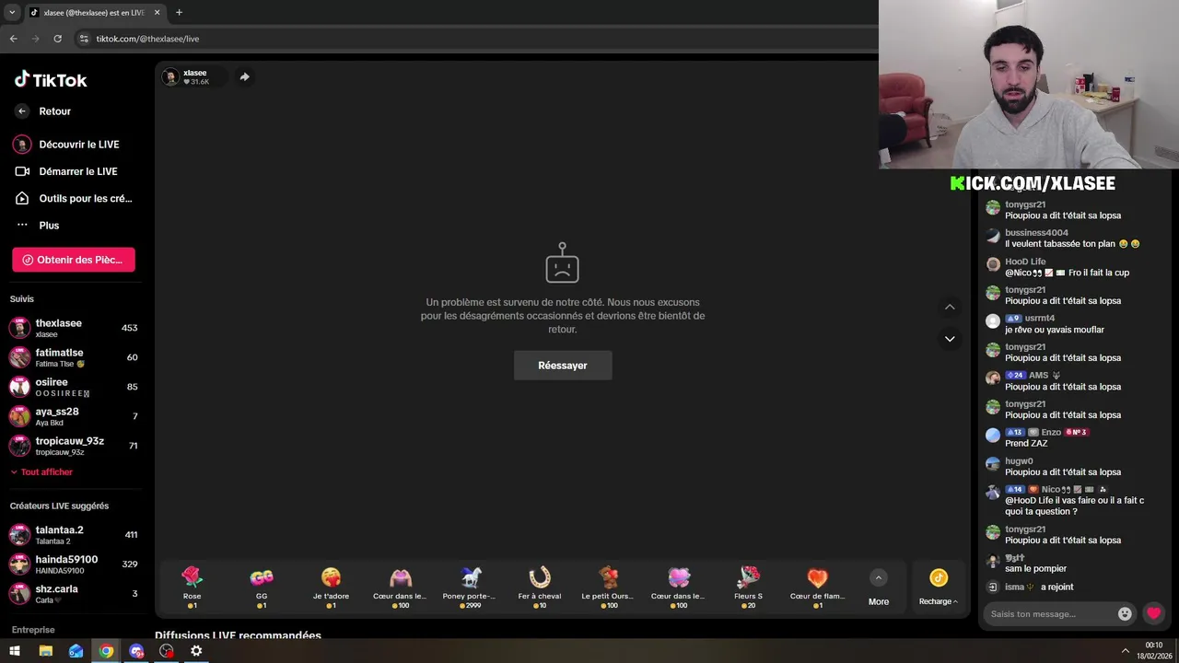Send the GG gift
This screenshot has height=663, width=1179.
262,587
